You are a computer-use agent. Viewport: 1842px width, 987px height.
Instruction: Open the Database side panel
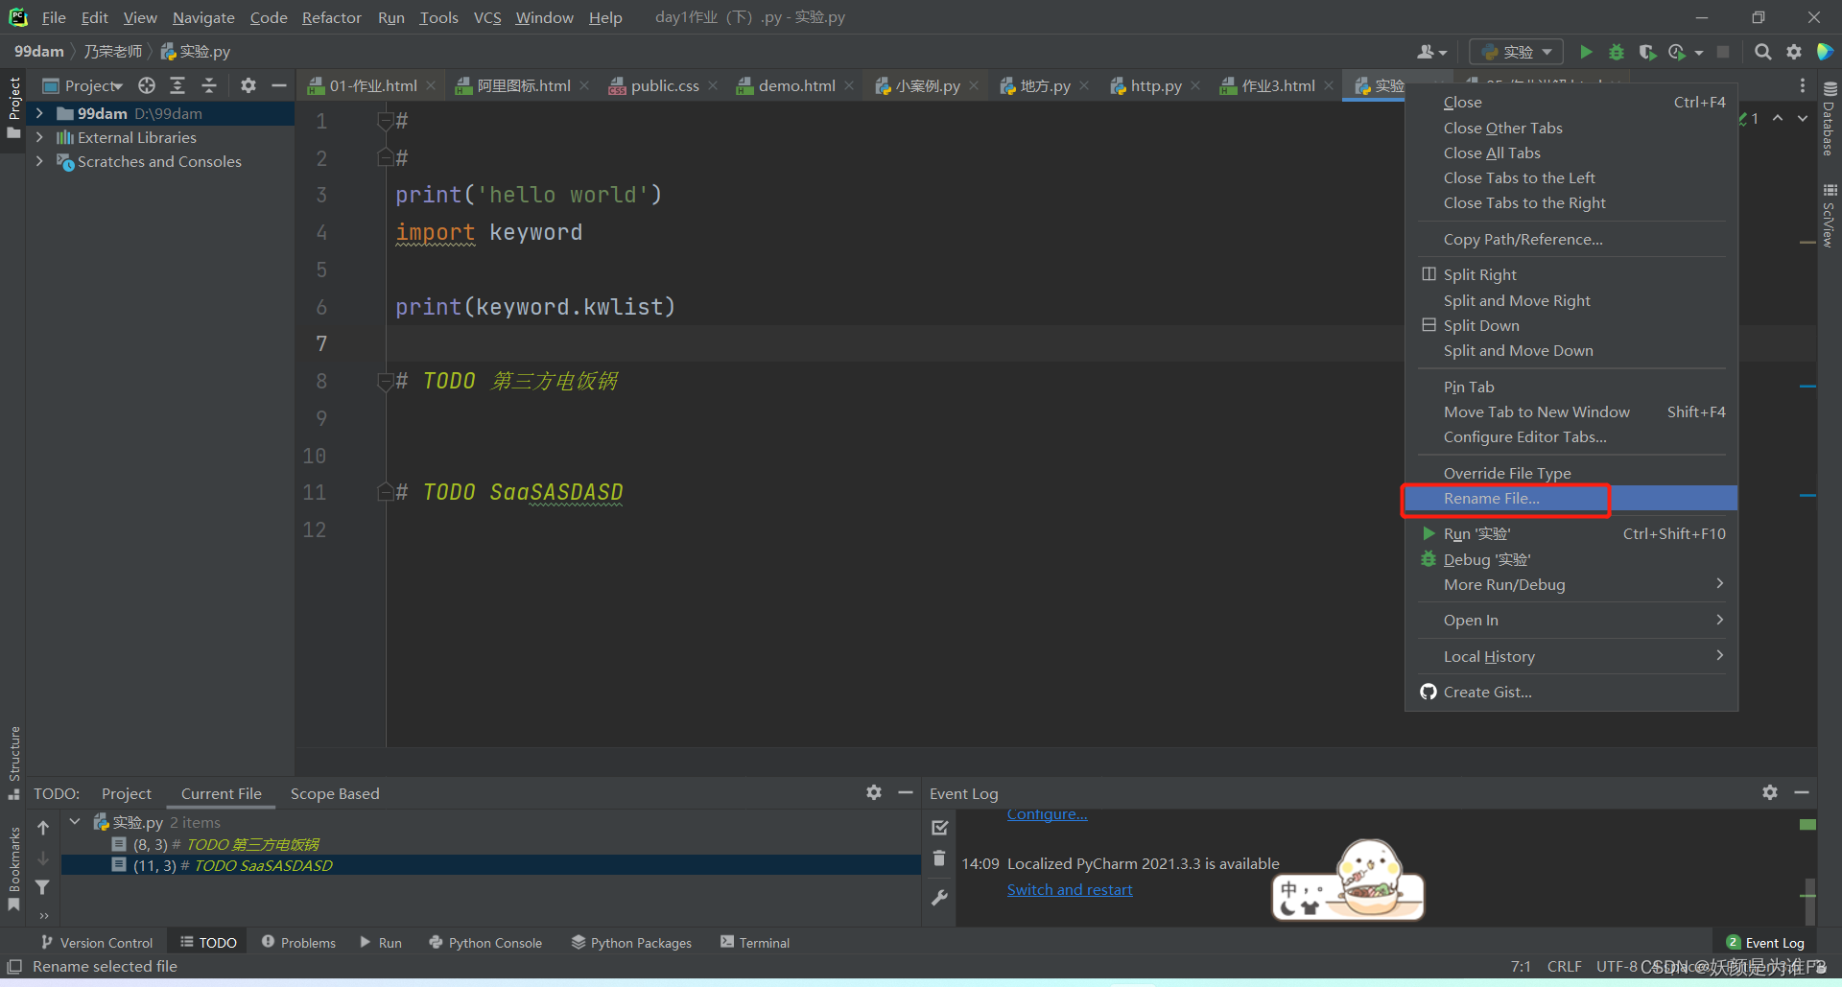point(1830,119)
